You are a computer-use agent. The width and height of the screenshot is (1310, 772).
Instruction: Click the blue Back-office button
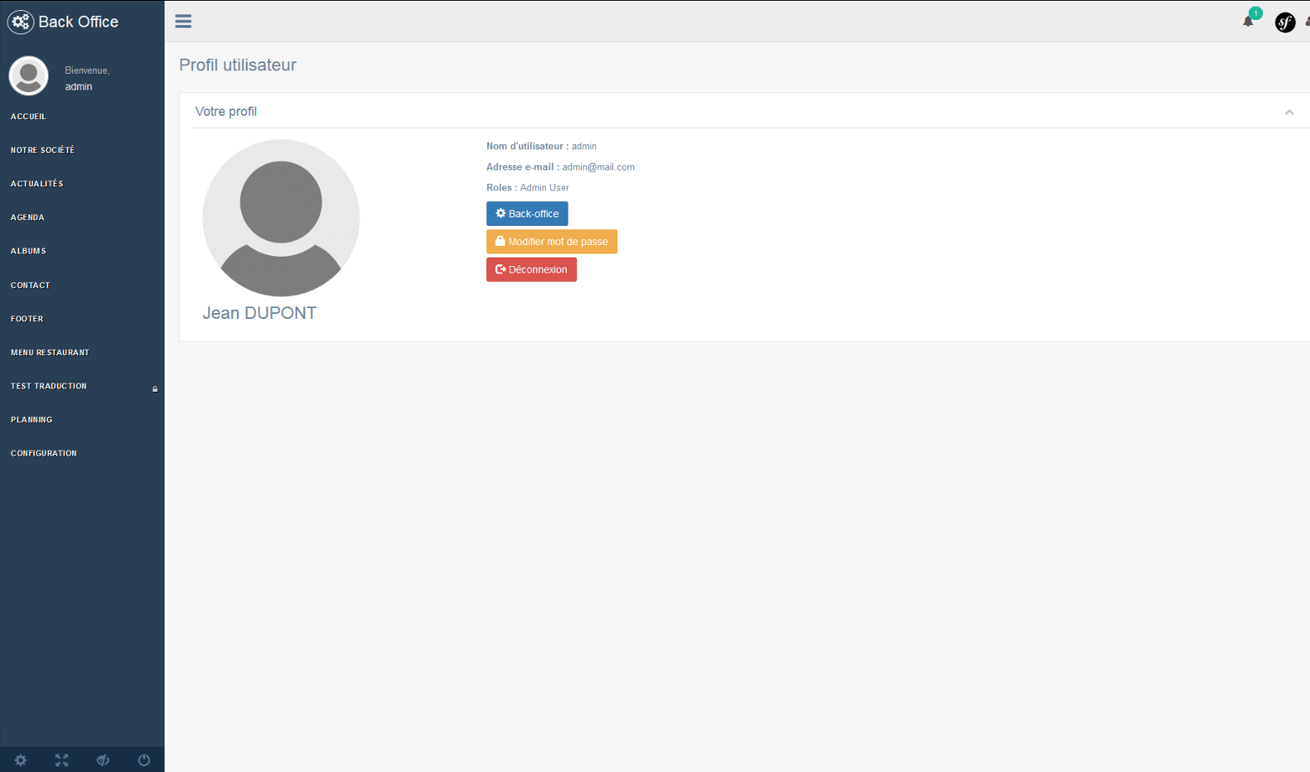coord(527,214)
